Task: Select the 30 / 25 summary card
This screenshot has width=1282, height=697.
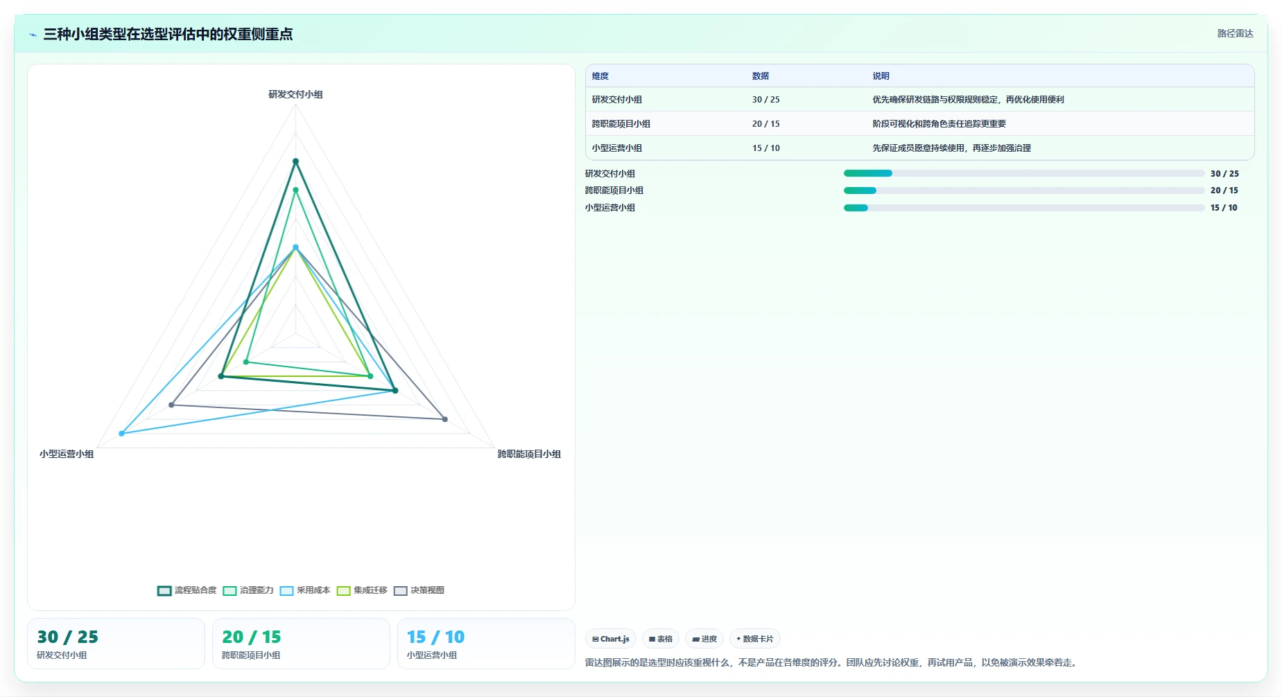Action: pos(116,644)
